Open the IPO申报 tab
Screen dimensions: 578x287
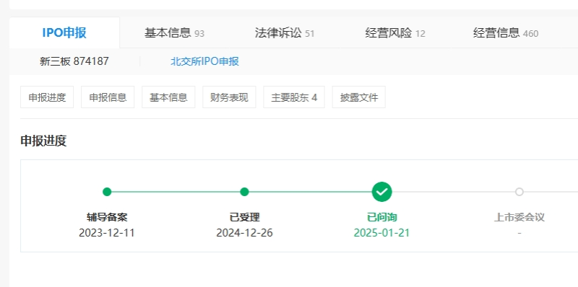[x=64, y=32]
